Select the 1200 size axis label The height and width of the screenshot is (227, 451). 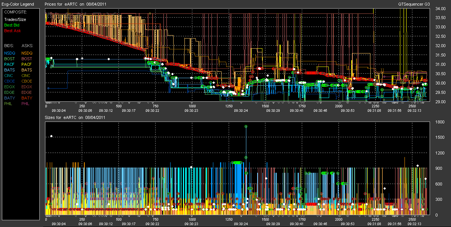coord(439,153)
